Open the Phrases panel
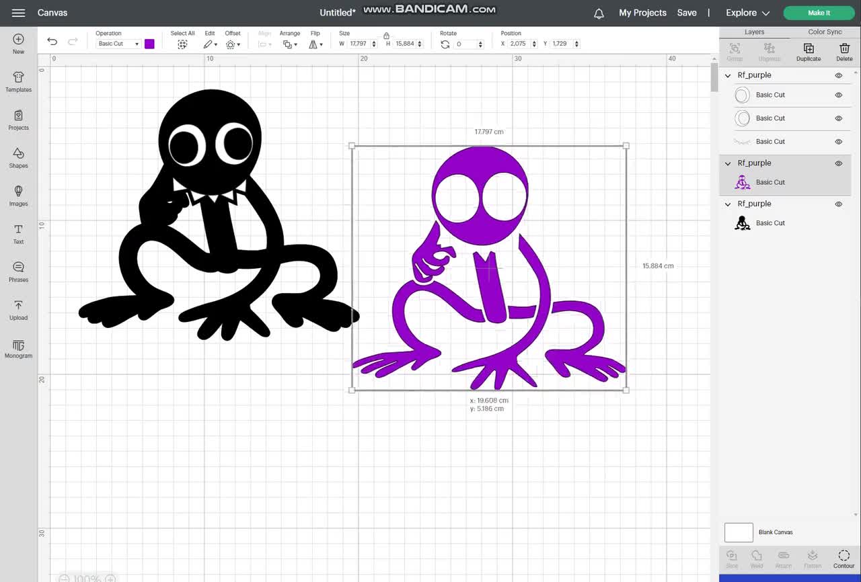Image resolution: width=861 pixels, height=582 pixels. 18,272
